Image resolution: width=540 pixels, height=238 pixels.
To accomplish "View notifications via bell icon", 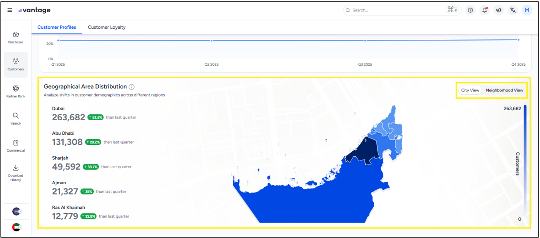I will click(x=484, y=10).
